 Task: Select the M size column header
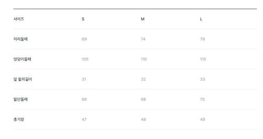tap(143, 19)
